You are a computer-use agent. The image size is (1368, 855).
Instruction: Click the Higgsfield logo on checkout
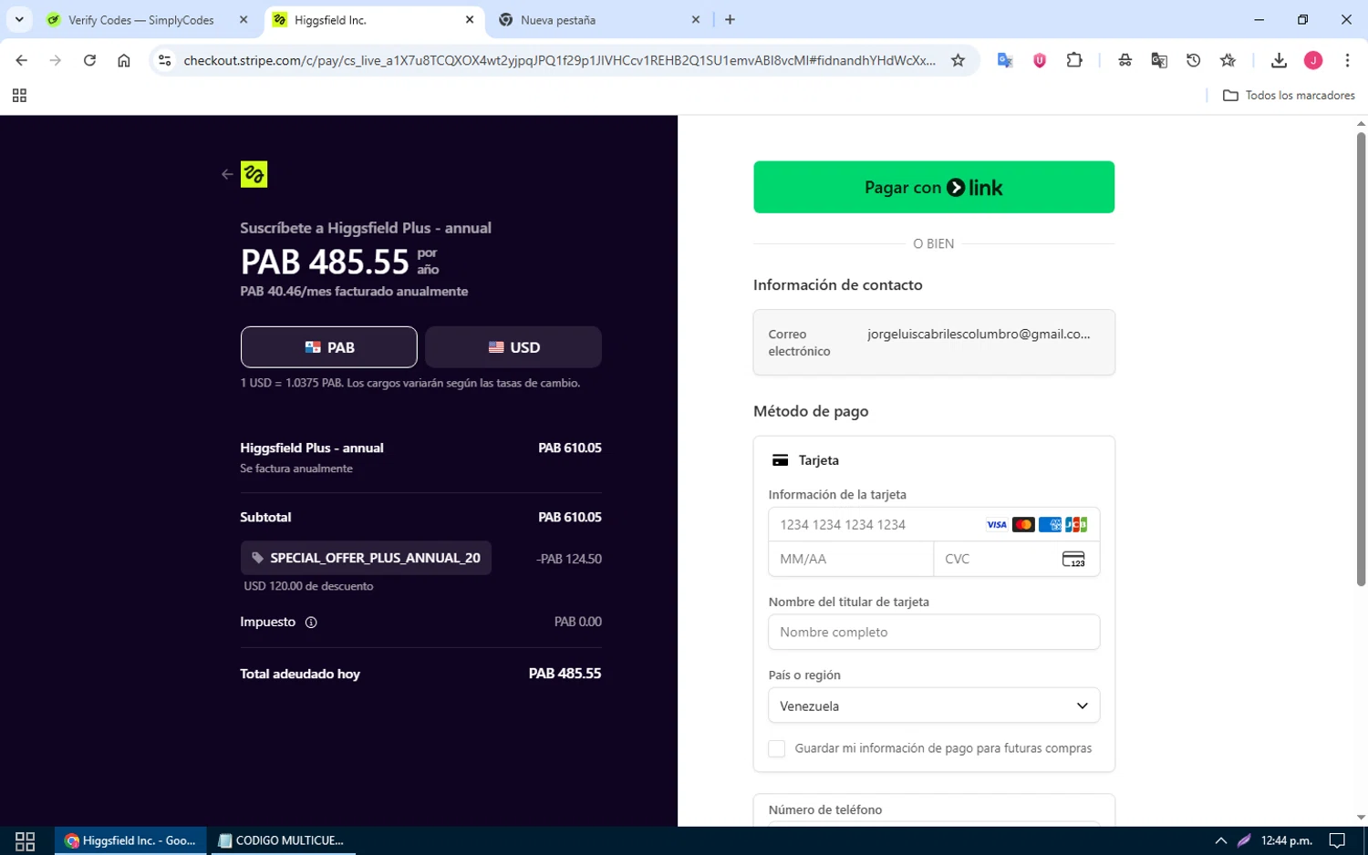tap(254, 174)
